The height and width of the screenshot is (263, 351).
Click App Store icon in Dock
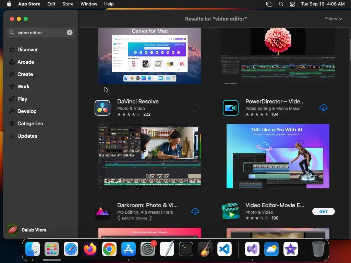[129, 249]
